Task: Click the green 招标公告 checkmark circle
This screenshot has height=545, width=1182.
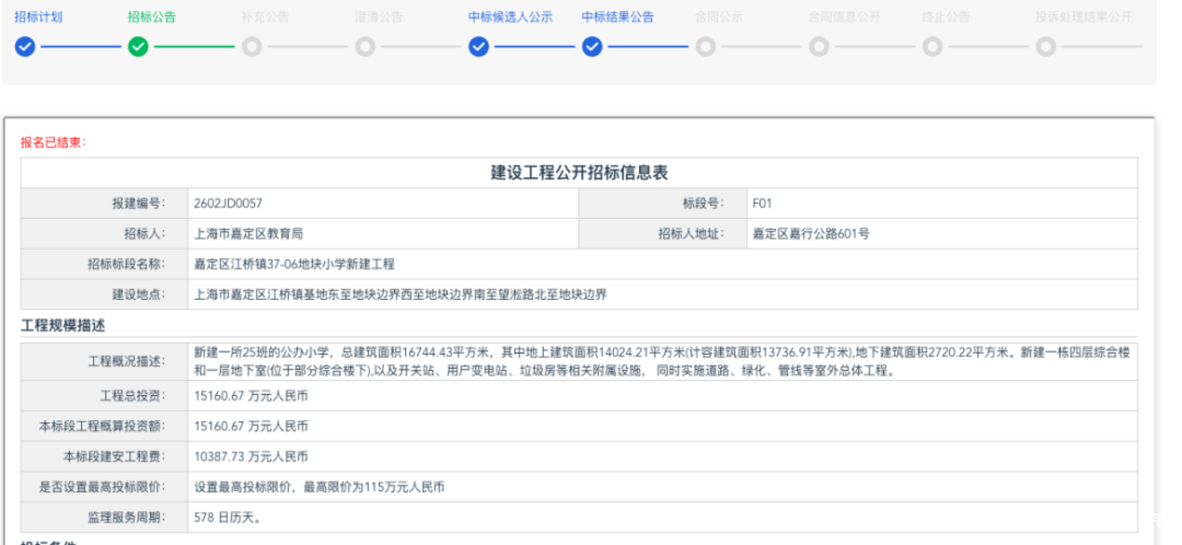Action: coord(138,47)
